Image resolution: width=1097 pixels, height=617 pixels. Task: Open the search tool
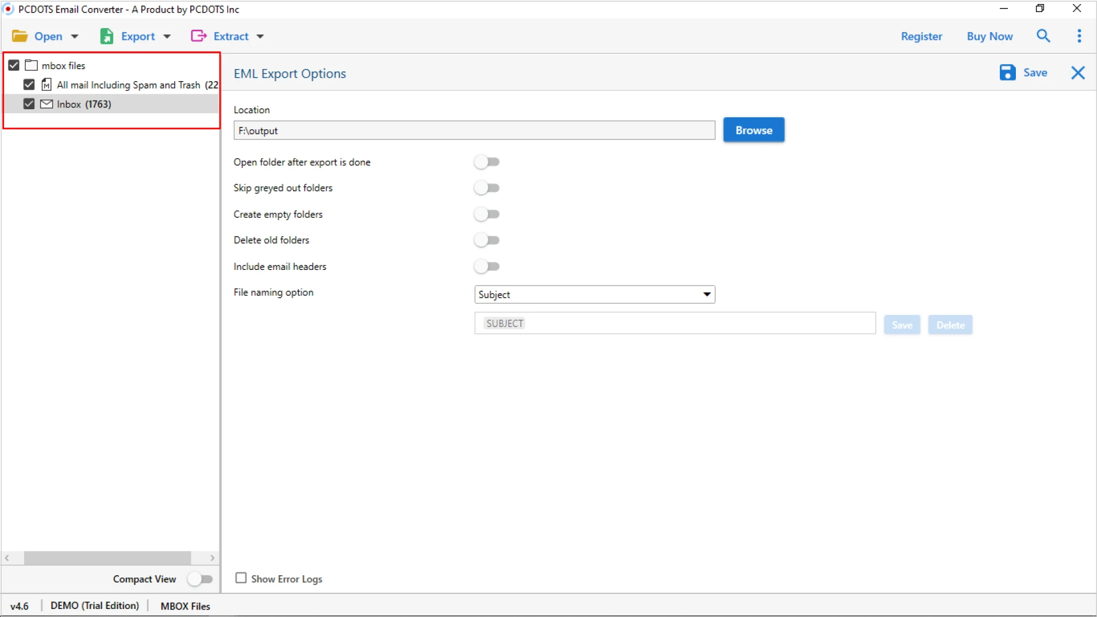pos(1043,35)
